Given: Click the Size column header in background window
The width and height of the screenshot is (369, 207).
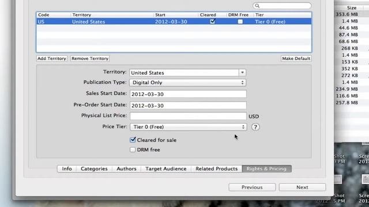Looking at the screenshot, I should [352, 7].
